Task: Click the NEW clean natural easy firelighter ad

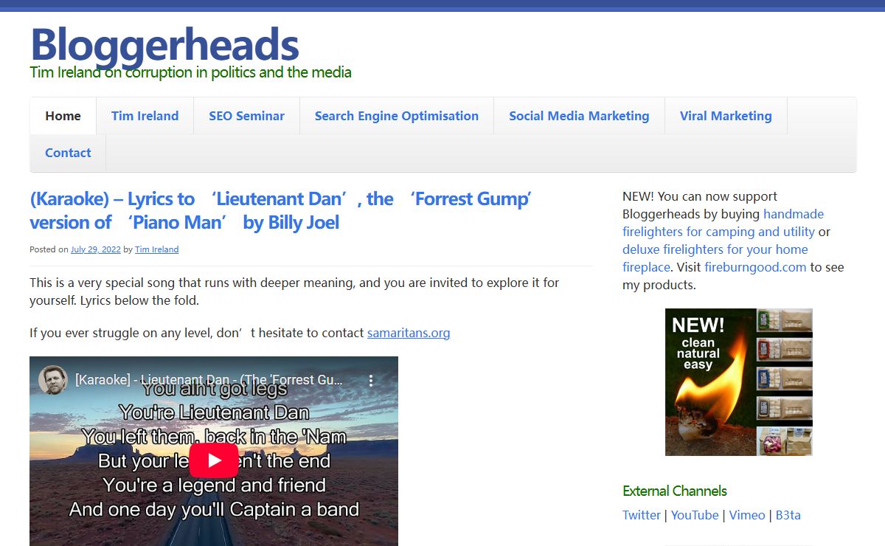Action: pyautogui.click(x=739, y=382)
